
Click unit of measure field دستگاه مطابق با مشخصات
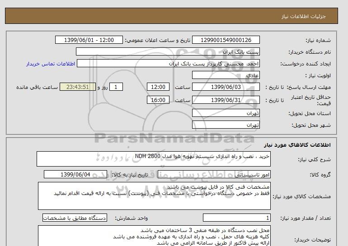(x=75, y=218)
